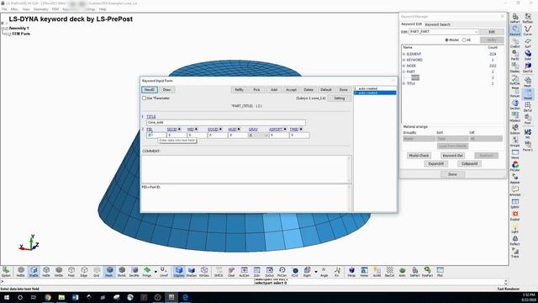
Task: Click the NewID button
Action: coord(150,90)
